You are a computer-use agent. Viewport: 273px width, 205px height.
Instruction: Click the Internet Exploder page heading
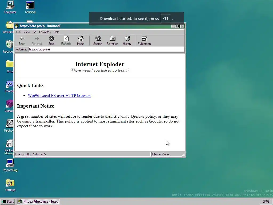[100, 64]
